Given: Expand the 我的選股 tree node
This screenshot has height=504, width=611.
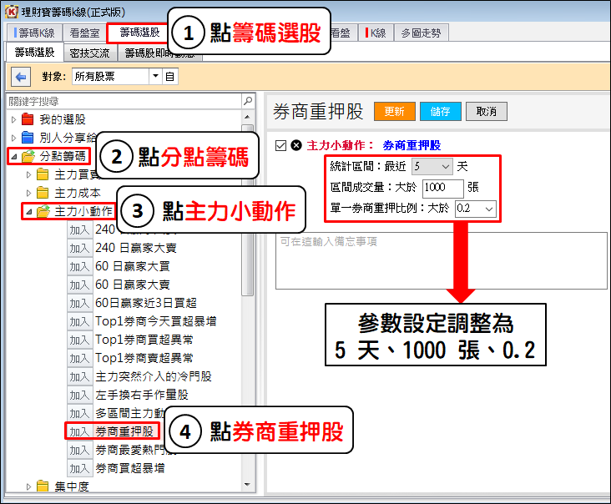Looking at the screenshot, I should pos(13,119).
